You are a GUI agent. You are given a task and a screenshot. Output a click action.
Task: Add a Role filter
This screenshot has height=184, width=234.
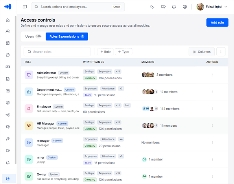pyautogui.click(x=105, y=52)
